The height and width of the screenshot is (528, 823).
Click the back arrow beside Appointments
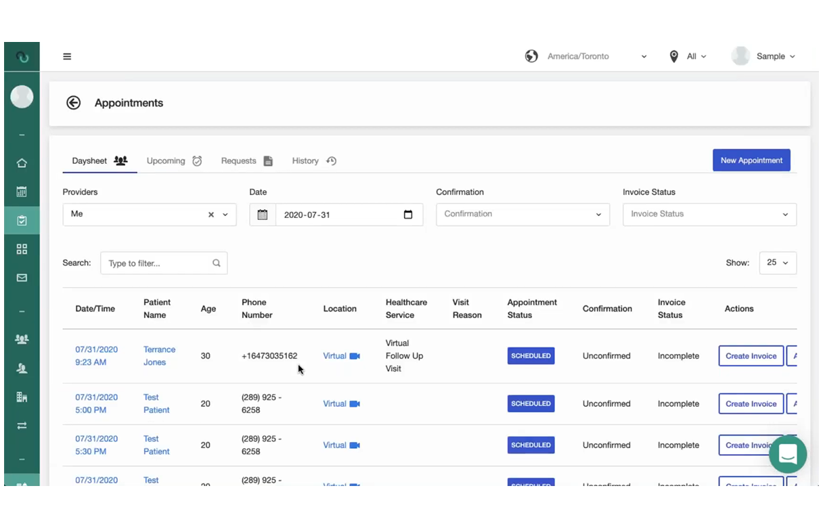[x=73, y=103]
